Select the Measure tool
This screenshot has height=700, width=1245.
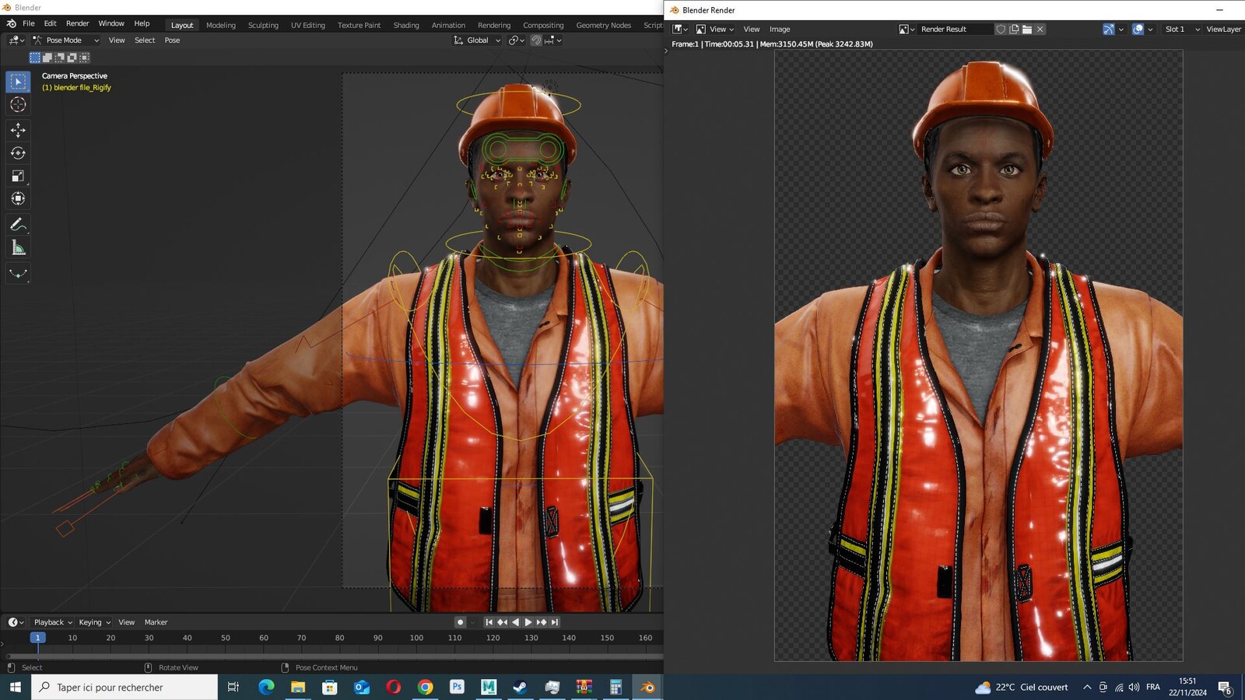18,248
